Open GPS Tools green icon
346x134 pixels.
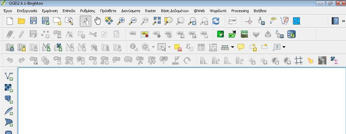[x=221, y=34]
